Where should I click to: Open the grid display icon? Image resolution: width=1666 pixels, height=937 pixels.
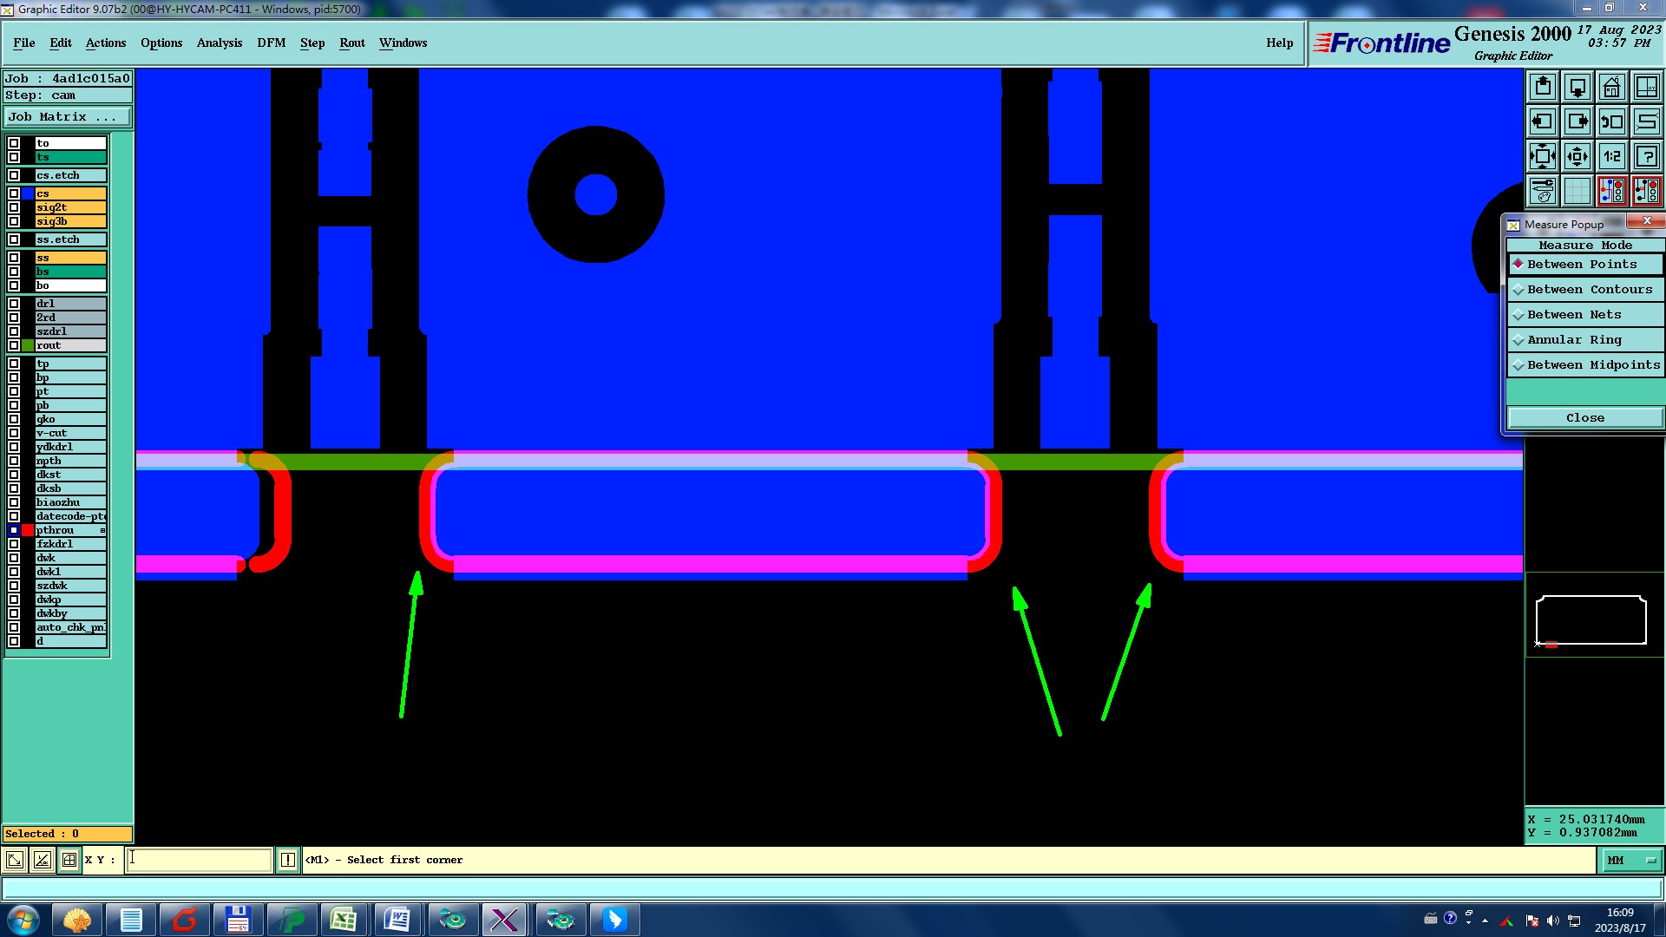click(x=1577, y=191)
